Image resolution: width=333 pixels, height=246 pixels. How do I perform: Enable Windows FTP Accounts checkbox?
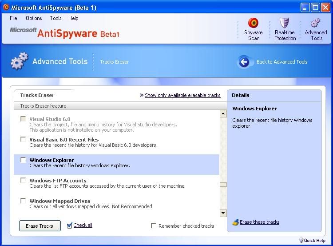(x=23, y=180)
